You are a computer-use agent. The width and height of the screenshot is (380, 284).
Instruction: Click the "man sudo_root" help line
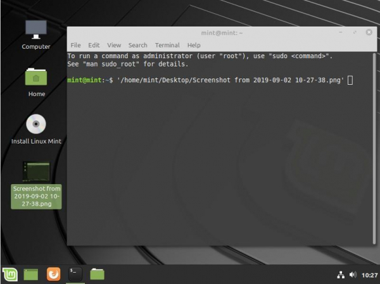128,64
